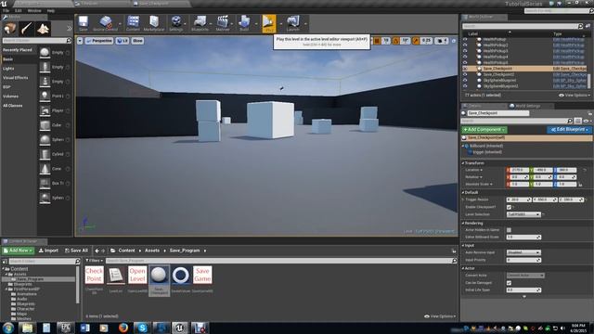Click the Save toolbar icon

(x=83, y=23)
